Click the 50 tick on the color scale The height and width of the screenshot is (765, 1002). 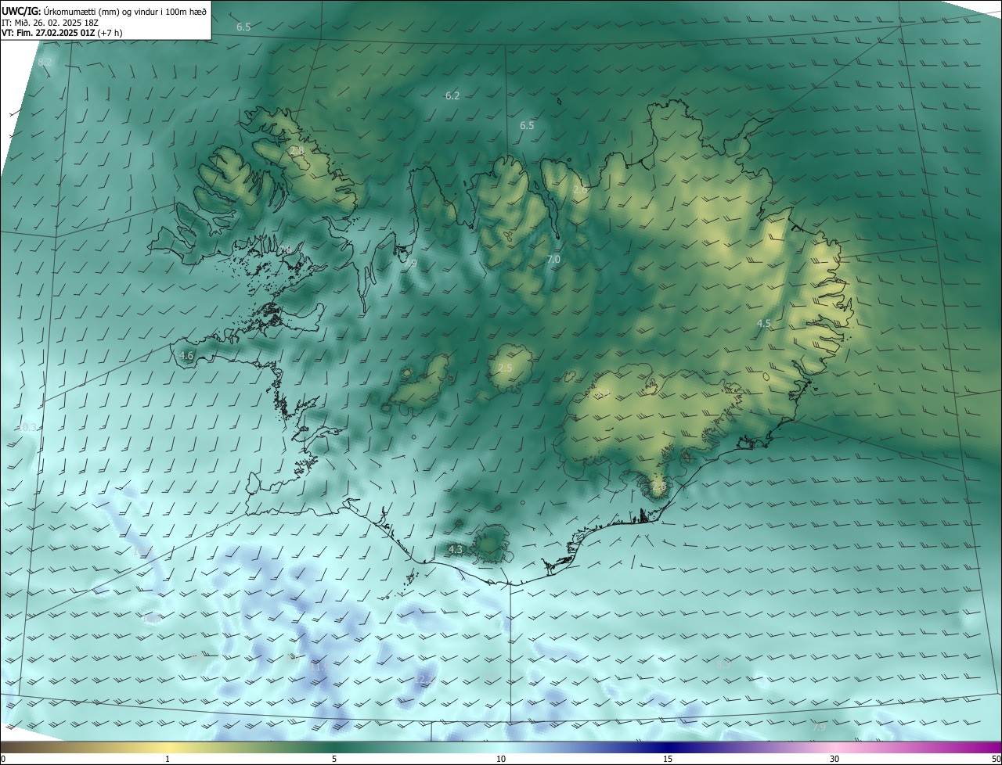pyautogui.click(x=996, y=759)
